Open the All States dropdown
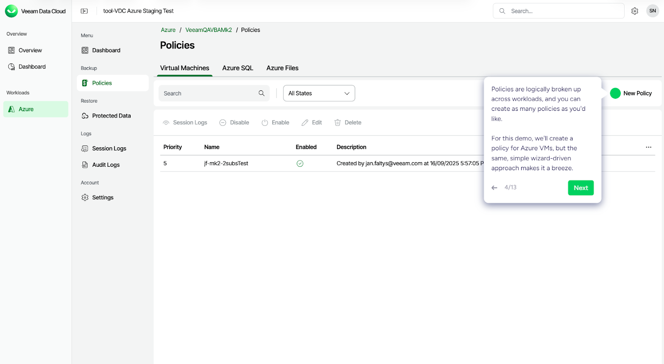Screen dimensions: 664x364 (319, 93)
